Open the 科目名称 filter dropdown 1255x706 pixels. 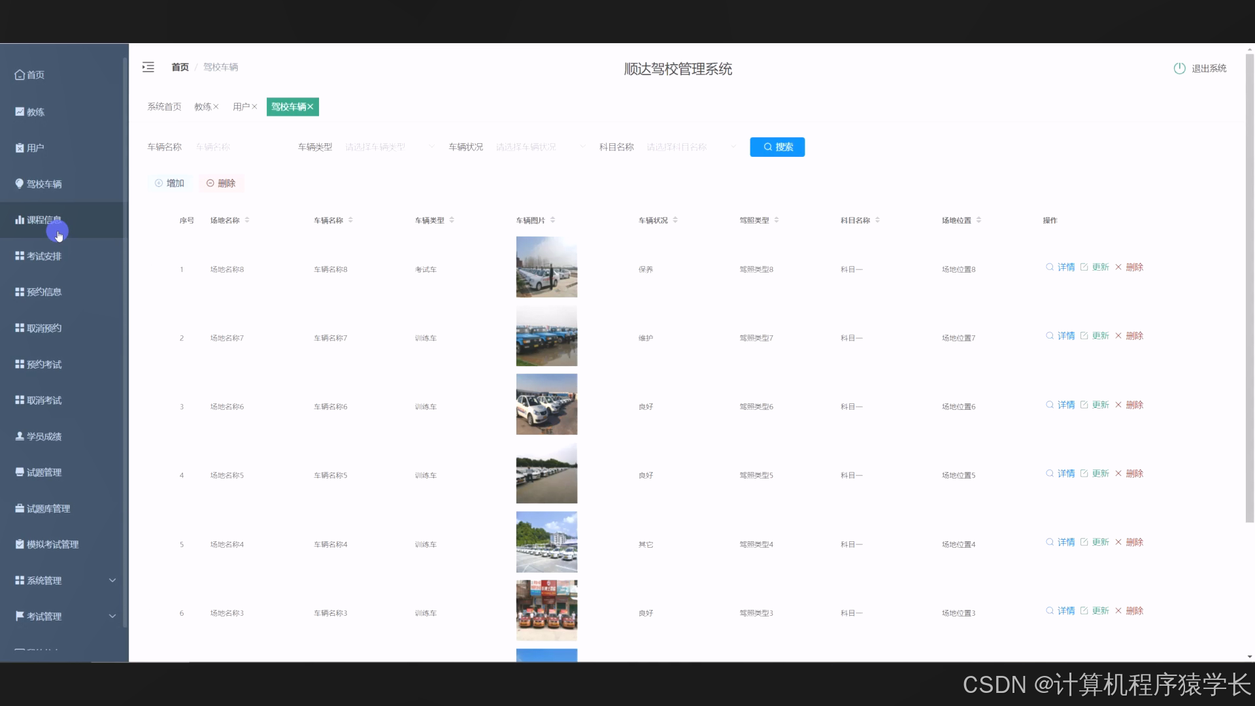coord(692,147)
